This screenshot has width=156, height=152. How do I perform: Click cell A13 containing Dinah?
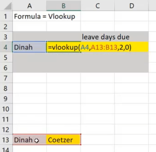(x=29, y=140)
